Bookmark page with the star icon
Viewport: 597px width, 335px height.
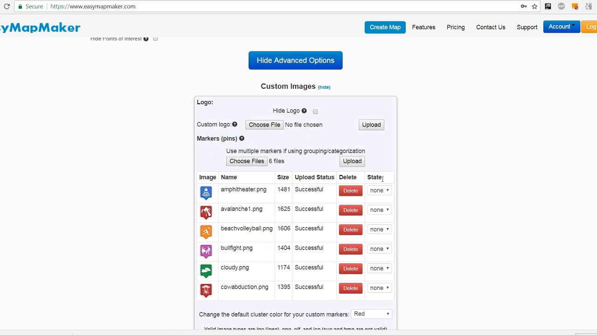point(535,7)
